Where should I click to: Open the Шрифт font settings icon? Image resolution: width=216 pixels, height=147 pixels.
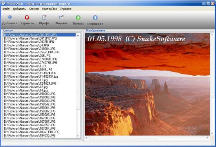[44, 18]
